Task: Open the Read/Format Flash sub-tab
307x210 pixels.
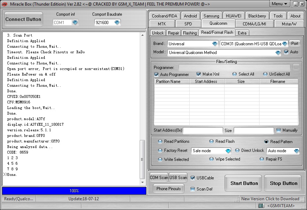Action: coord(217,32)
